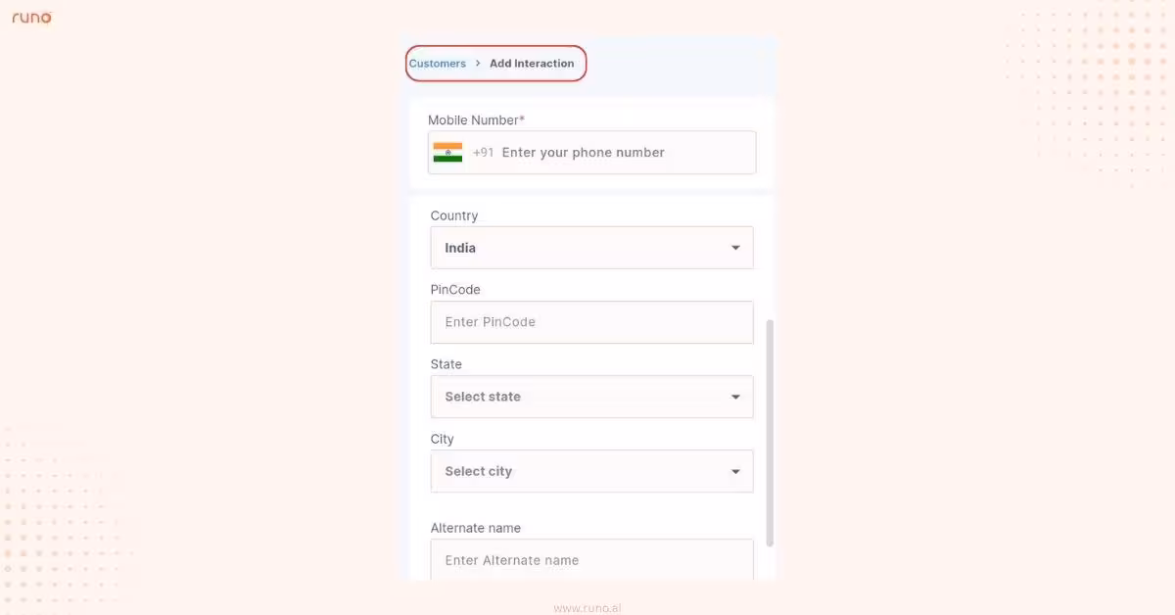Select India in the Country field
This screenshot has width=1175, height=615.
coord(460,247)
